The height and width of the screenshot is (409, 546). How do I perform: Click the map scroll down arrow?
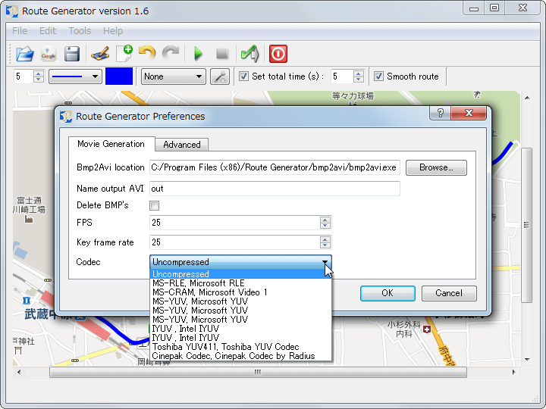(527, 360)
